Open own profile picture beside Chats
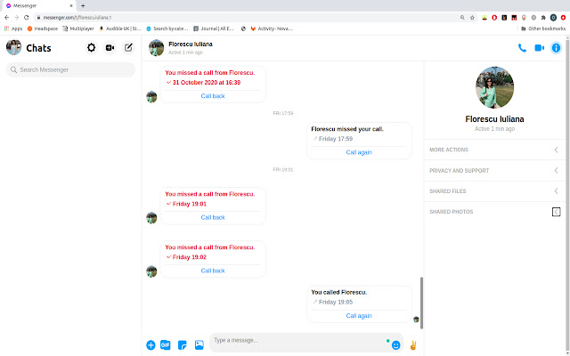 (14, 47)
